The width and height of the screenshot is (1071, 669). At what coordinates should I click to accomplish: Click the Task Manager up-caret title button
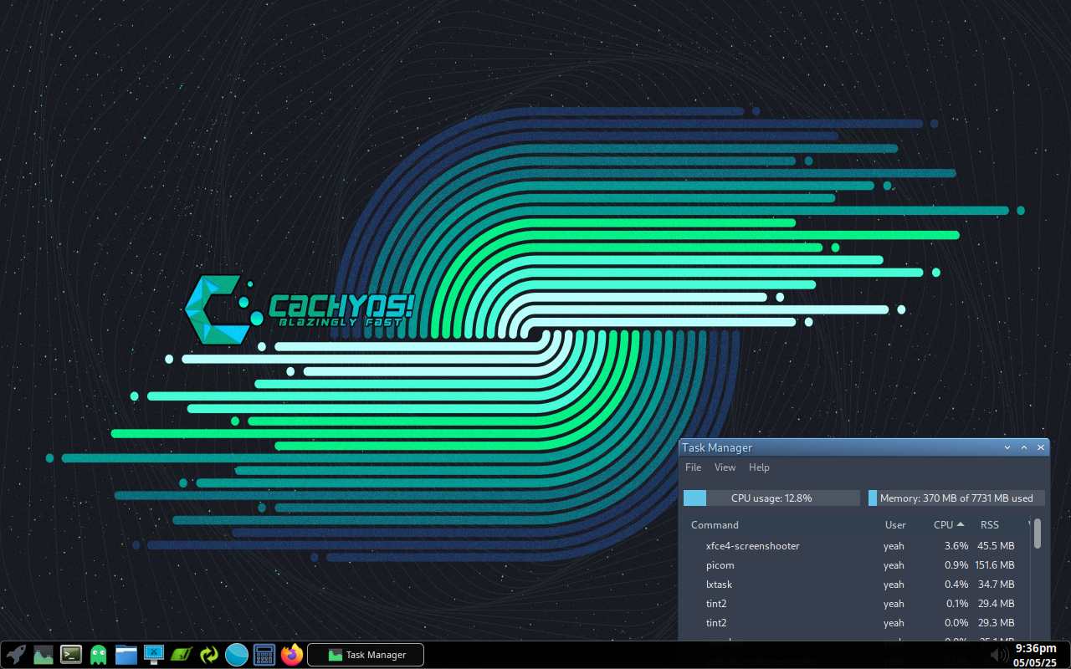coord(1024,447)
